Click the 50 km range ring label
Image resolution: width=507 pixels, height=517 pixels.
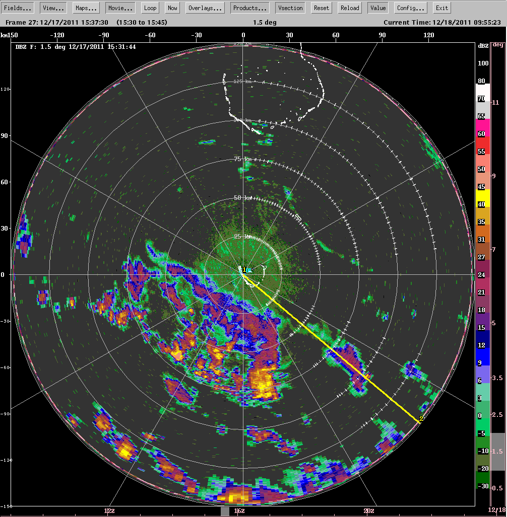[242, 198]
